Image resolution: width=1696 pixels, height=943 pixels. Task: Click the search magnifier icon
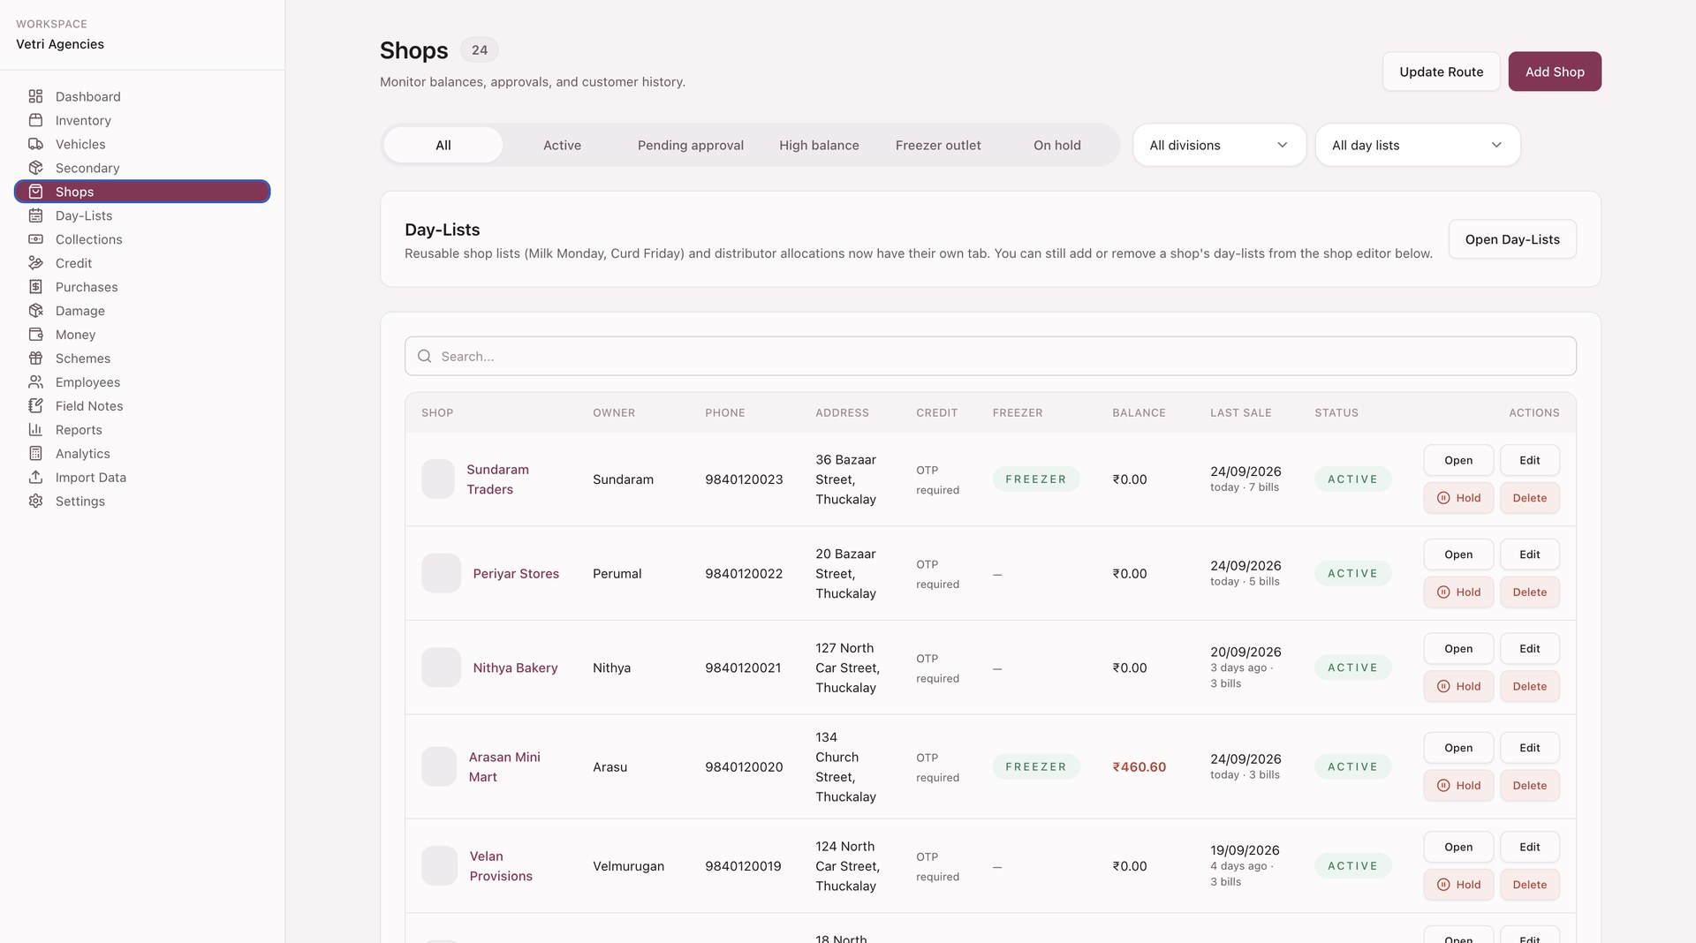tap(425, 357)
